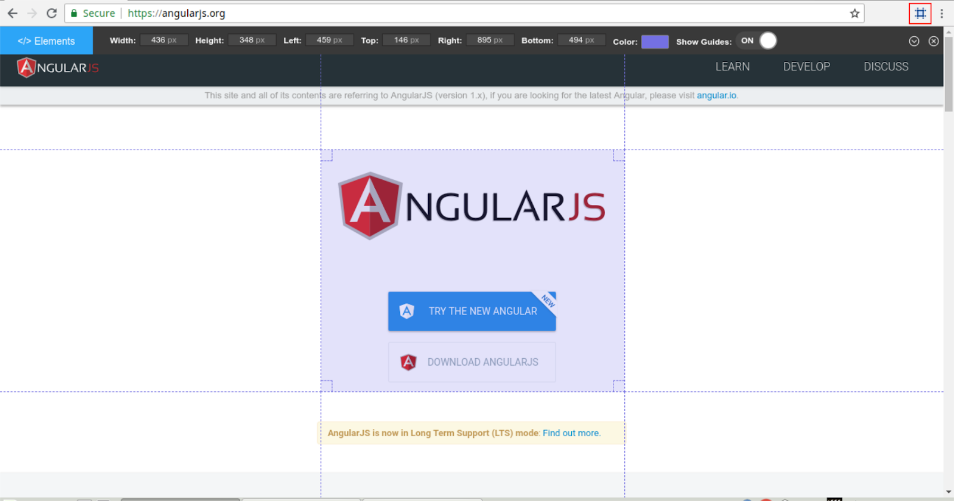954x501 pixels.
Task: Open the LEARN menu
Action: coord(732,67)
